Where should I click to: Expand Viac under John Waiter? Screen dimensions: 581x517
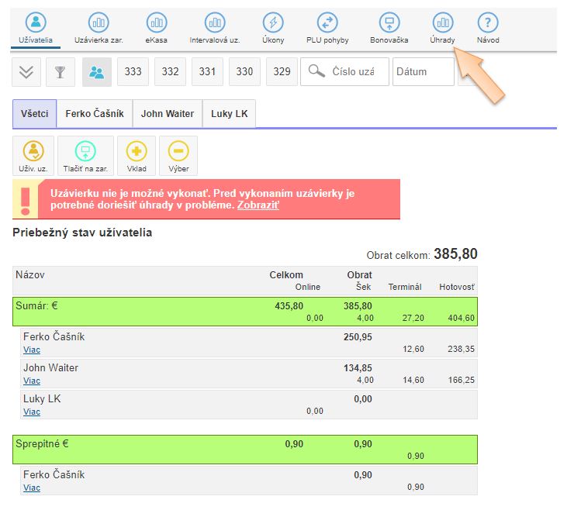[32, 381]
